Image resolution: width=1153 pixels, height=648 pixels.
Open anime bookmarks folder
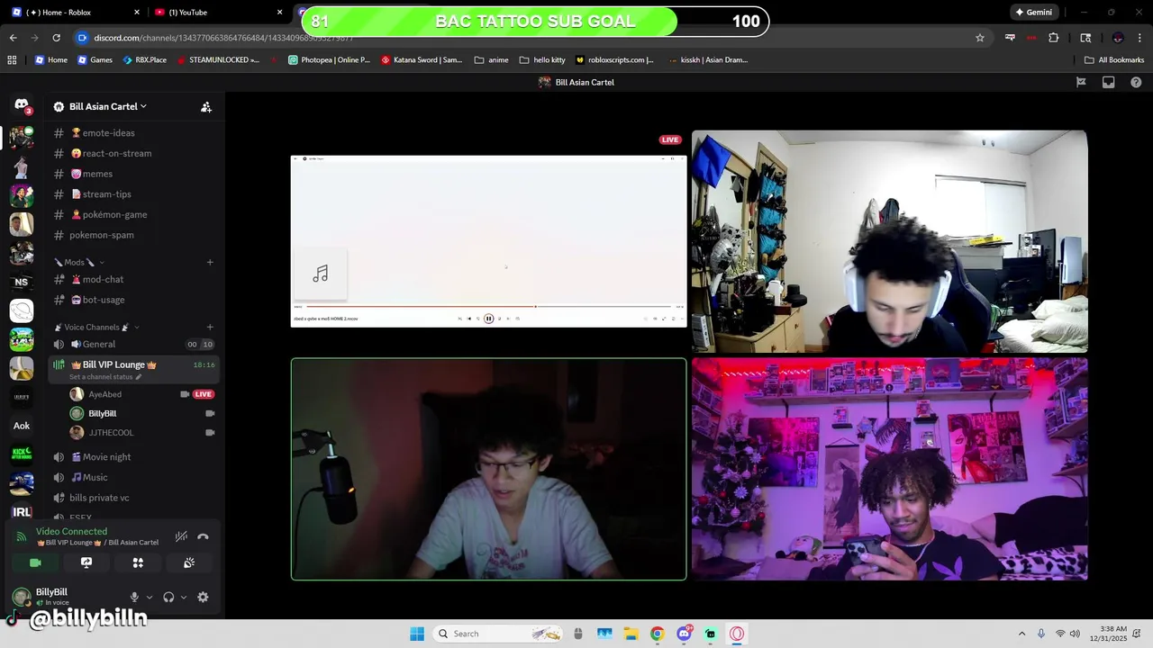[x=491, y=60]
